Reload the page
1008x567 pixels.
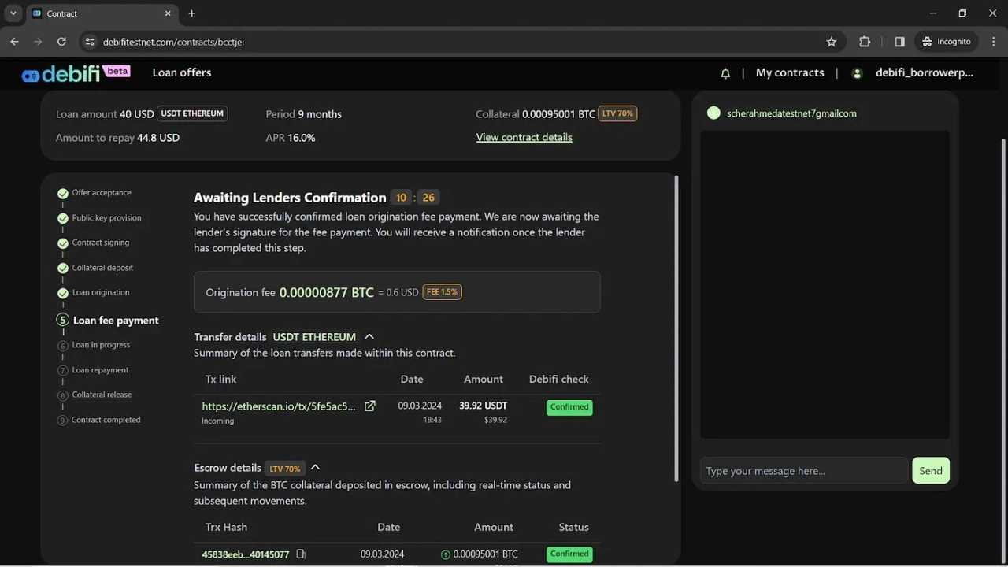pyautogui.click(x=61, y=42)
